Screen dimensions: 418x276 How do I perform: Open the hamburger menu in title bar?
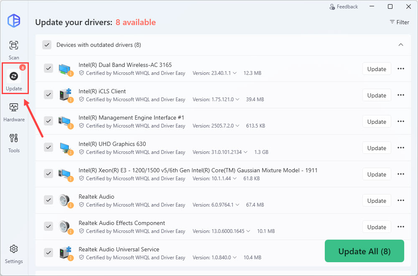pos(372,7)
